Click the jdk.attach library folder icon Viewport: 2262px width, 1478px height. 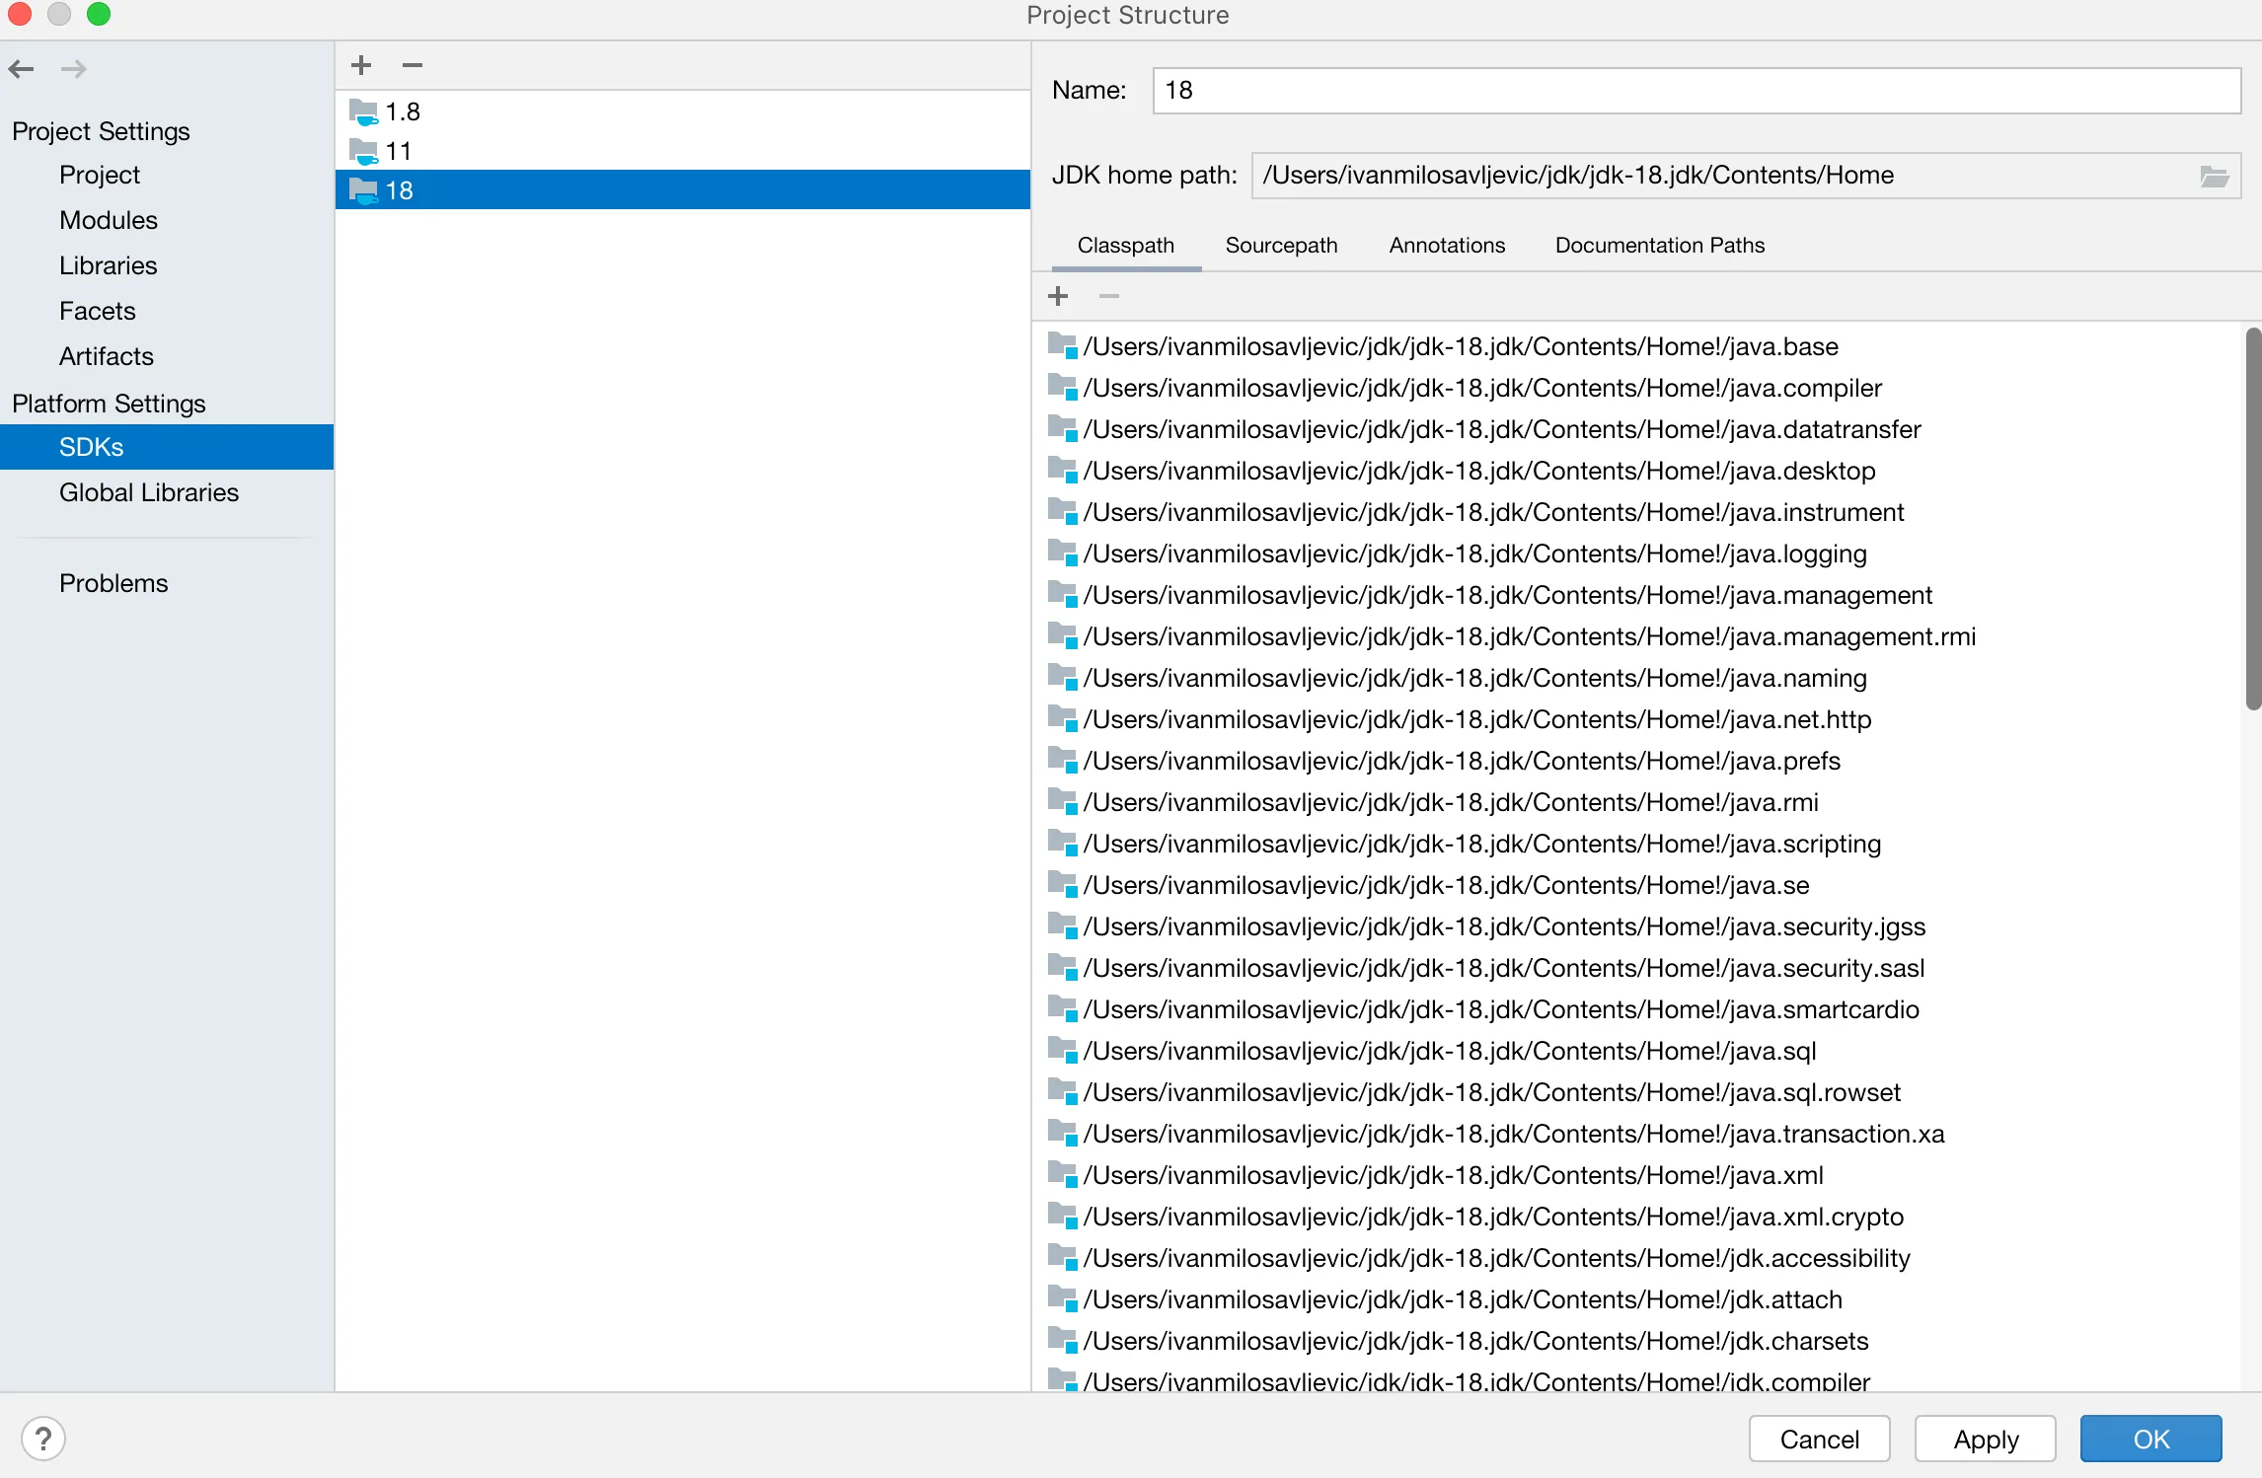point(1063,1299)
